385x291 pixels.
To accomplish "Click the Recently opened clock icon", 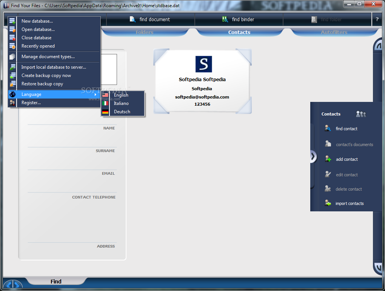I will (12, 46).
